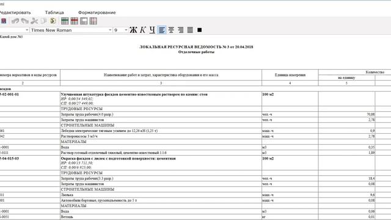
Task: Toggle underline with the Ч button
Action: (x=152, y=30)
